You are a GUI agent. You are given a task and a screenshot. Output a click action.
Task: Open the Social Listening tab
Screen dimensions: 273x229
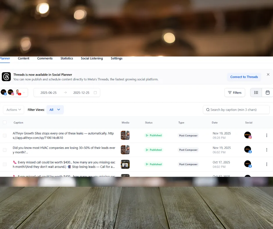pyautogui.click(x=92, y=58)
